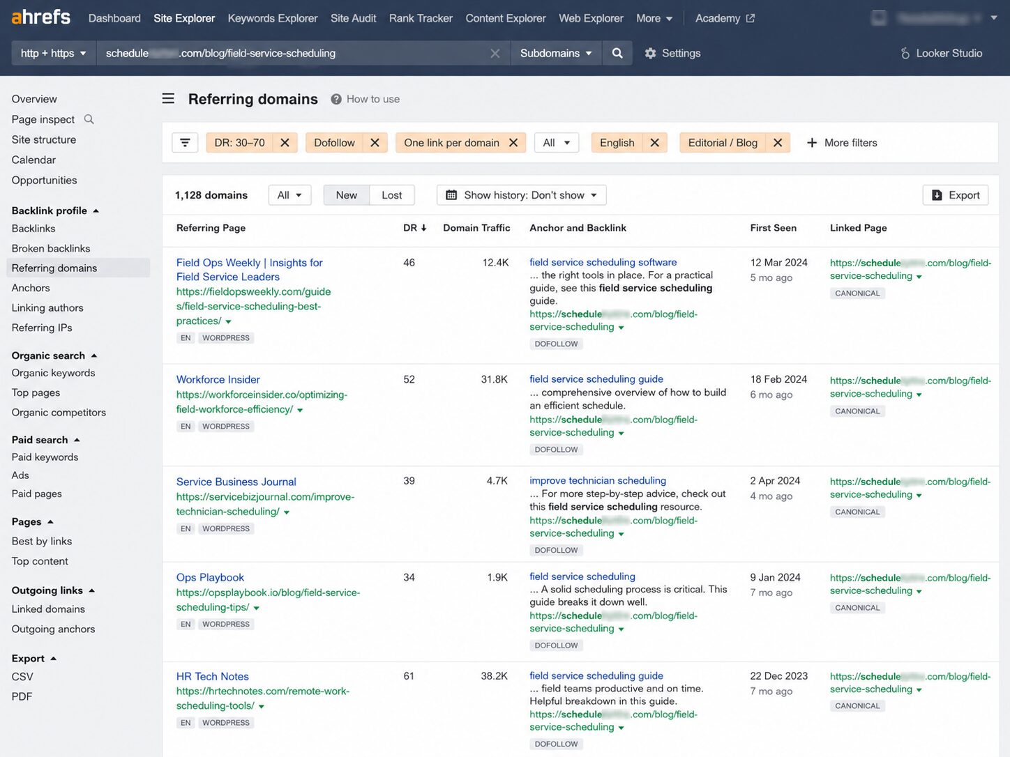Open Settings gear in toolbar
Screen dimensions: 1010x757
click(x=672, y=53)
